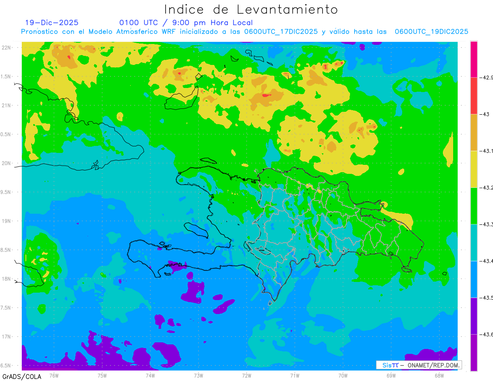Click the '20N' latitude label

(x=7, y=163)
